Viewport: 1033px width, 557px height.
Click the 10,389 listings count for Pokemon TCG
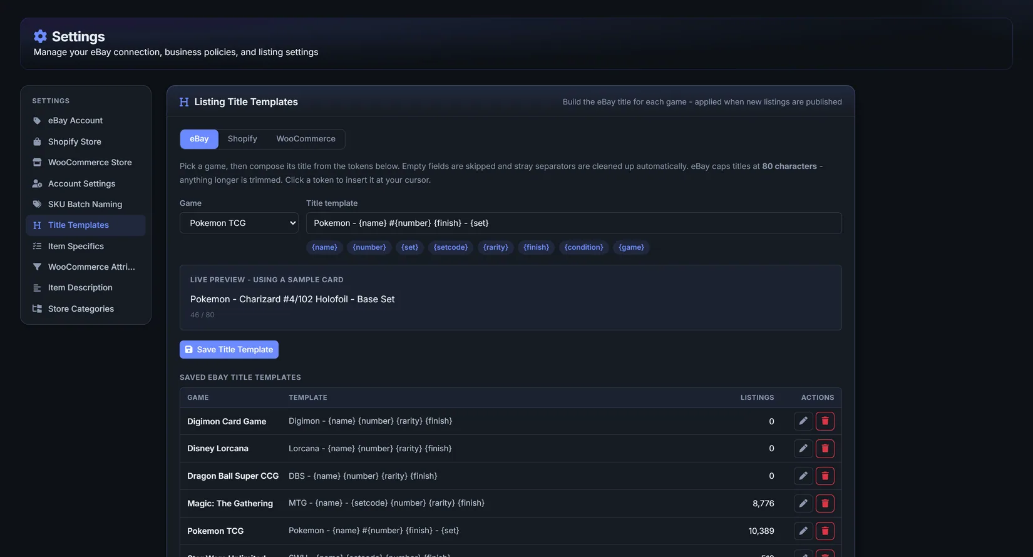click(761, 531)
